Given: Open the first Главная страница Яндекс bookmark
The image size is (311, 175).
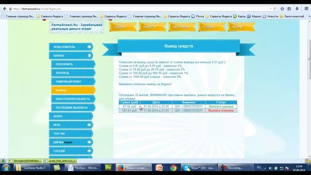Looking at the screenshot, I should [18, 16].
